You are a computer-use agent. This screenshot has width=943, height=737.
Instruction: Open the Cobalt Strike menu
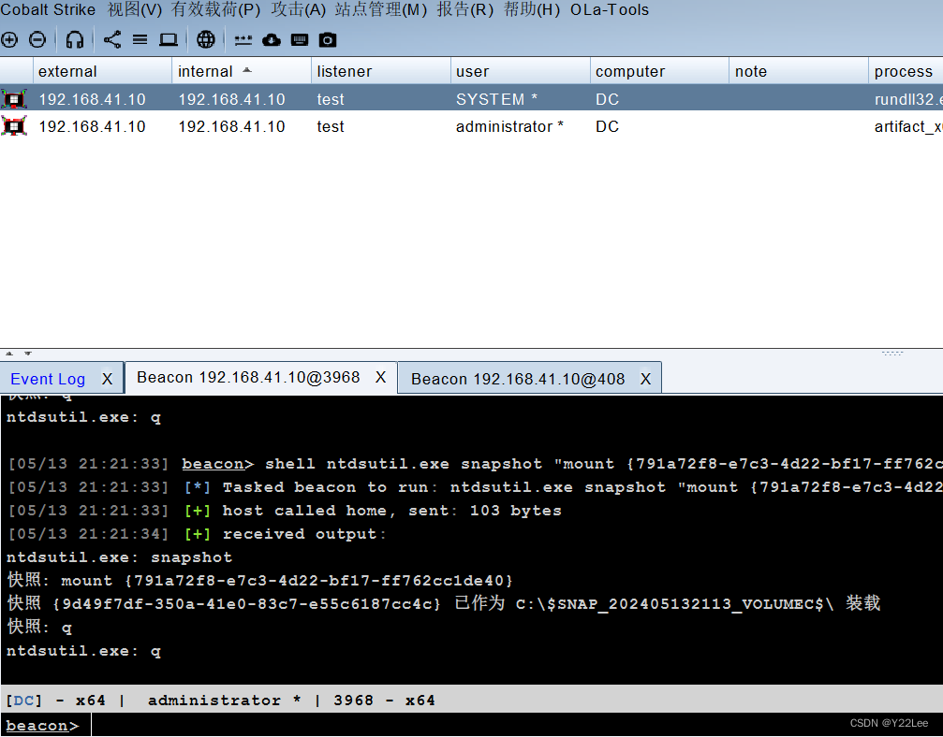click(48, 9)
